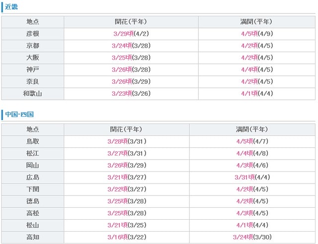
Task: Click 開花(平年) header in 近畿 table
Action: tap(131, 22)
